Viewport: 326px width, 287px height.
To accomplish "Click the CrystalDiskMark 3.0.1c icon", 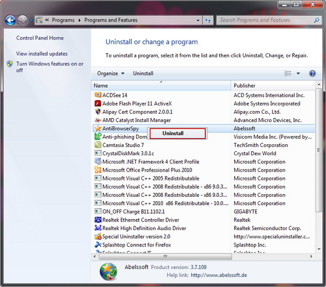I will coord(98,153).
